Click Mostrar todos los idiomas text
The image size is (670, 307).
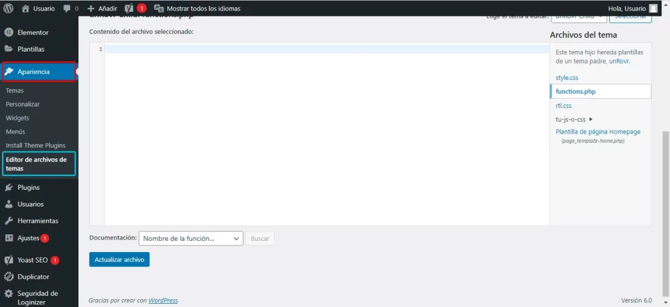pos(203,8)
